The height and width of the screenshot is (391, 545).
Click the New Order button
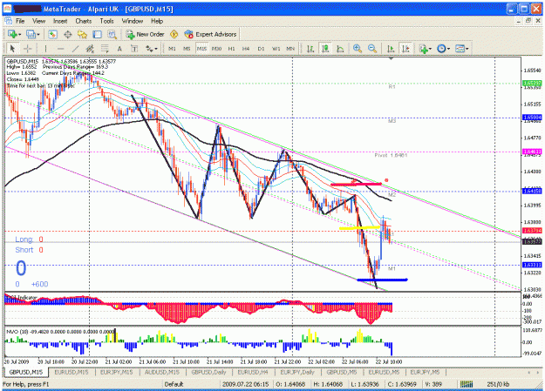click(145, 34)
